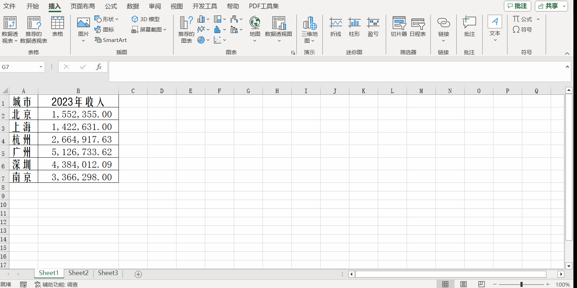Image resolution: width=577 pixels, height=288 pixels.
Task: Click the 表格 table icon
Action: click(57, 27)
